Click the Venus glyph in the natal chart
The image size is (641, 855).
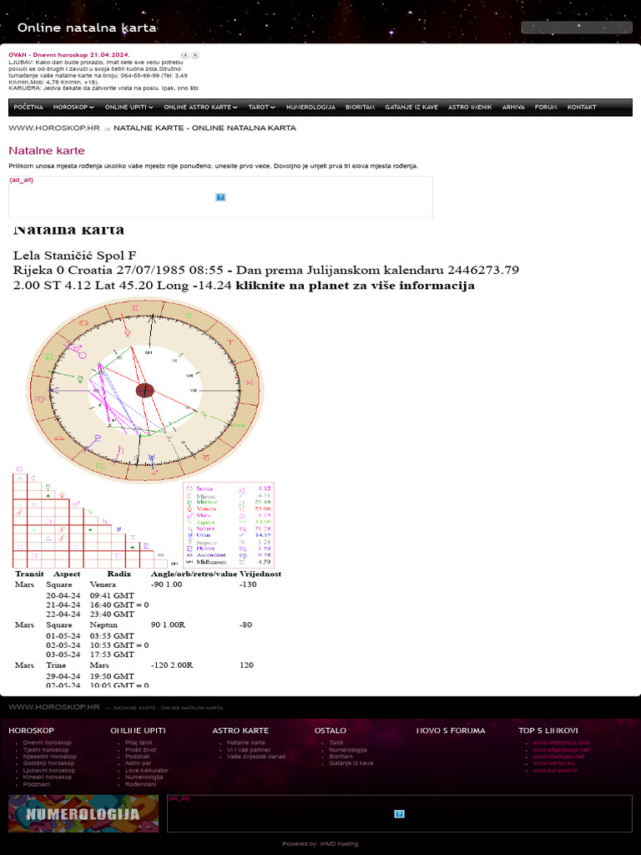tap(128, 332)
